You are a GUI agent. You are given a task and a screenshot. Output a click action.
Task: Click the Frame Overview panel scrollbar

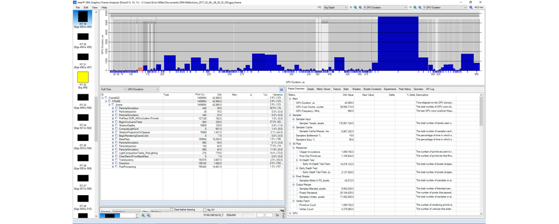[482, 111]
